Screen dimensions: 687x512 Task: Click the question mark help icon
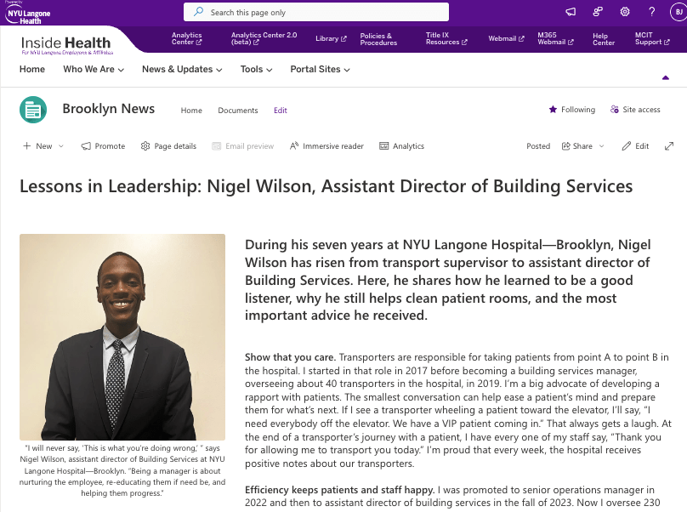[652, 12]
